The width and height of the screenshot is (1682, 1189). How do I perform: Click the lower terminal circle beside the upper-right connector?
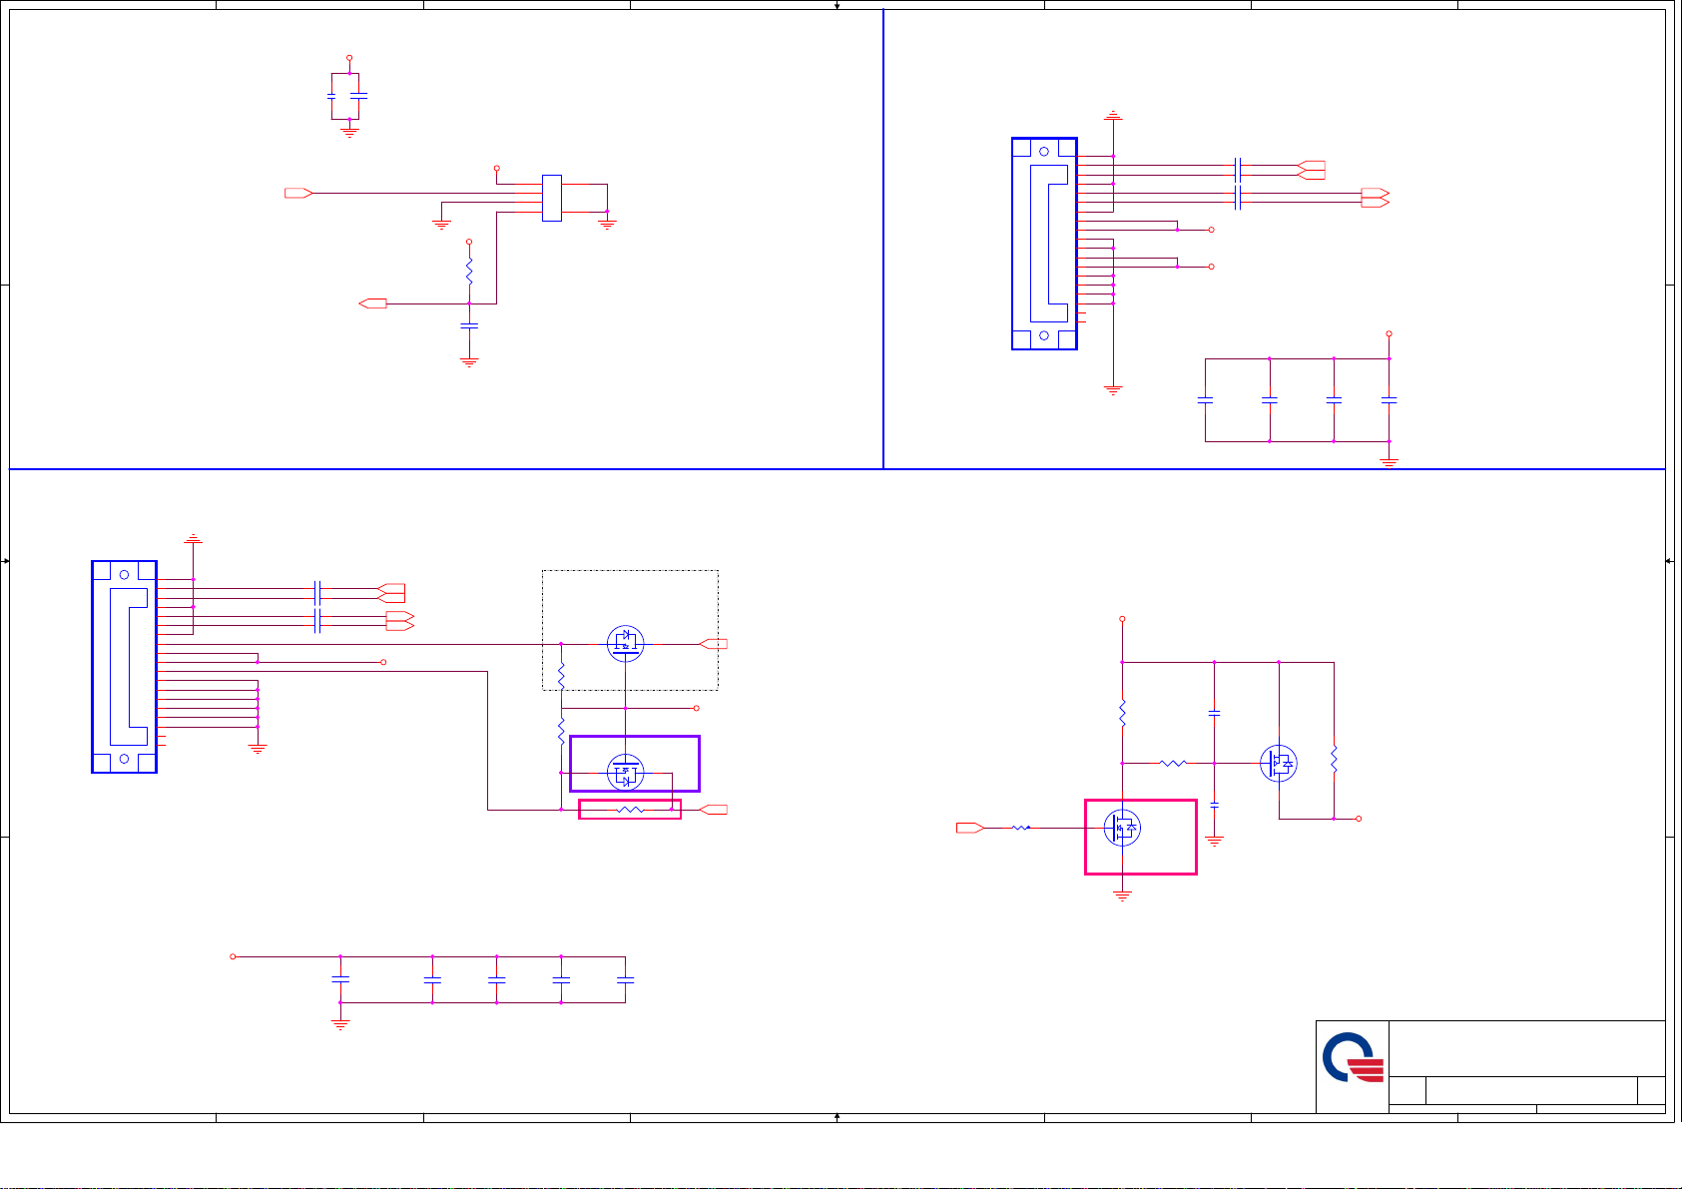pos(1211,267)
